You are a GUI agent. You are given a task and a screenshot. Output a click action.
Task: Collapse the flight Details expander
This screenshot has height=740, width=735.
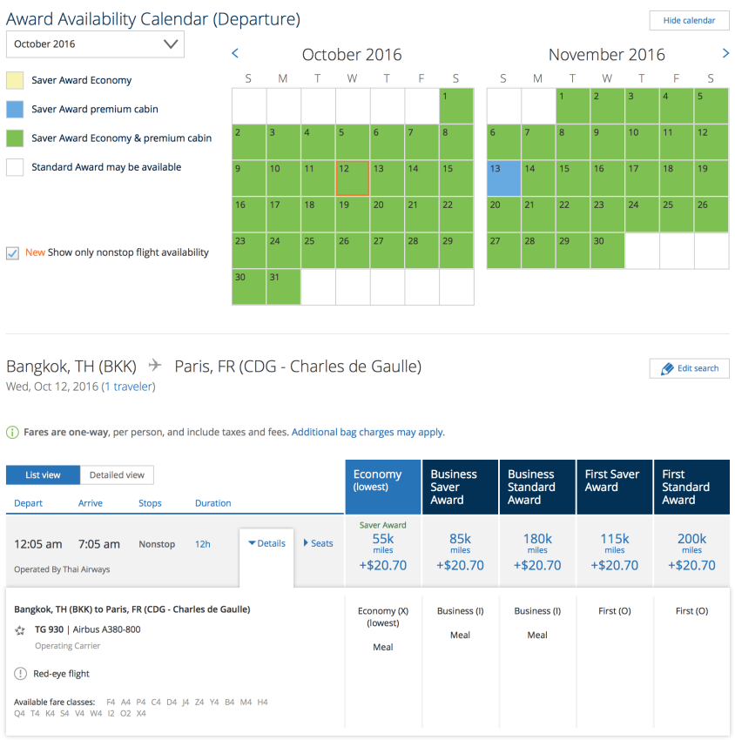[266, 543]
